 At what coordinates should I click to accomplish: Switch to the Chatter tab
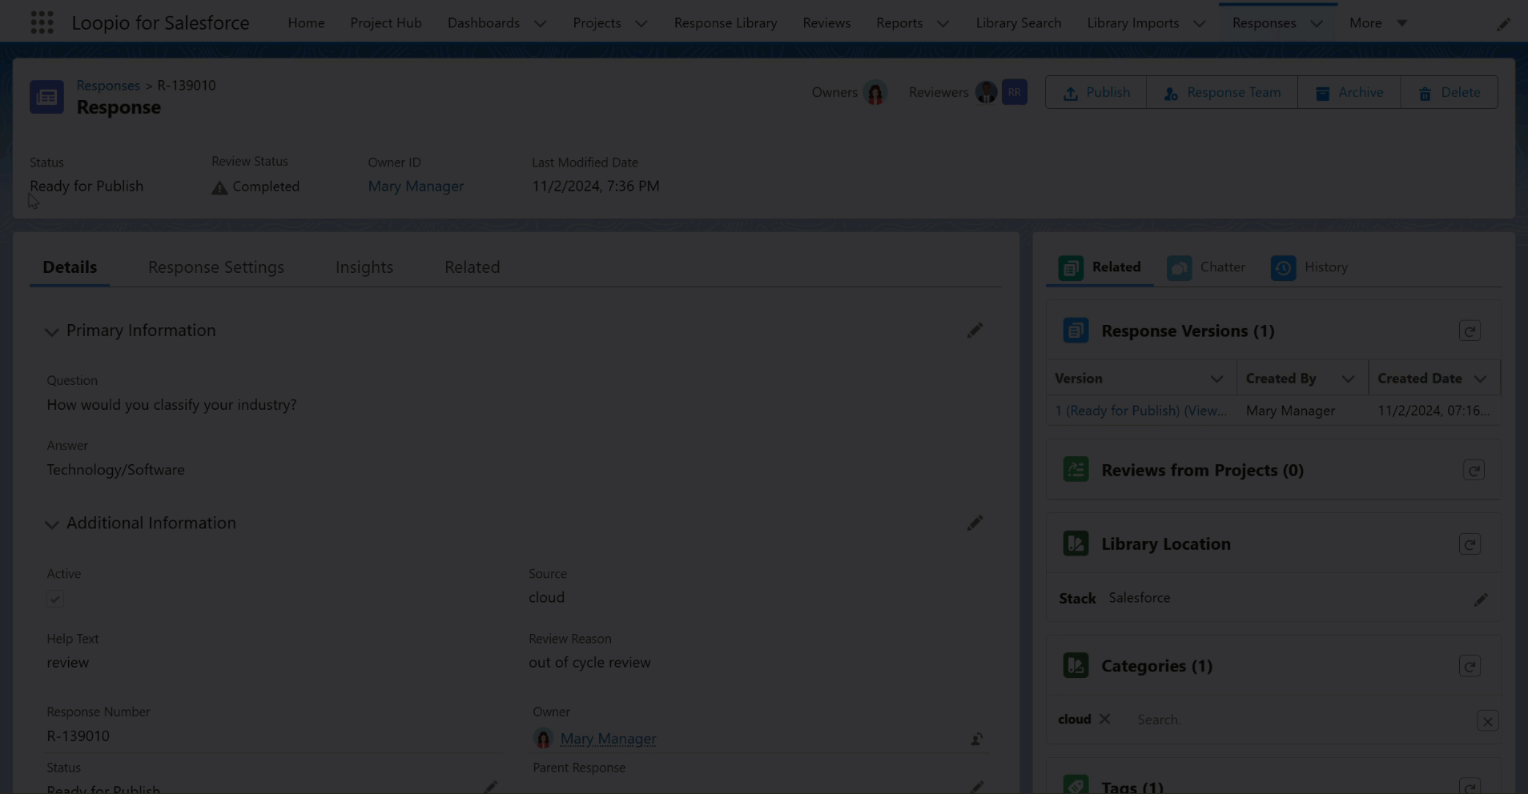point(1206,267)
